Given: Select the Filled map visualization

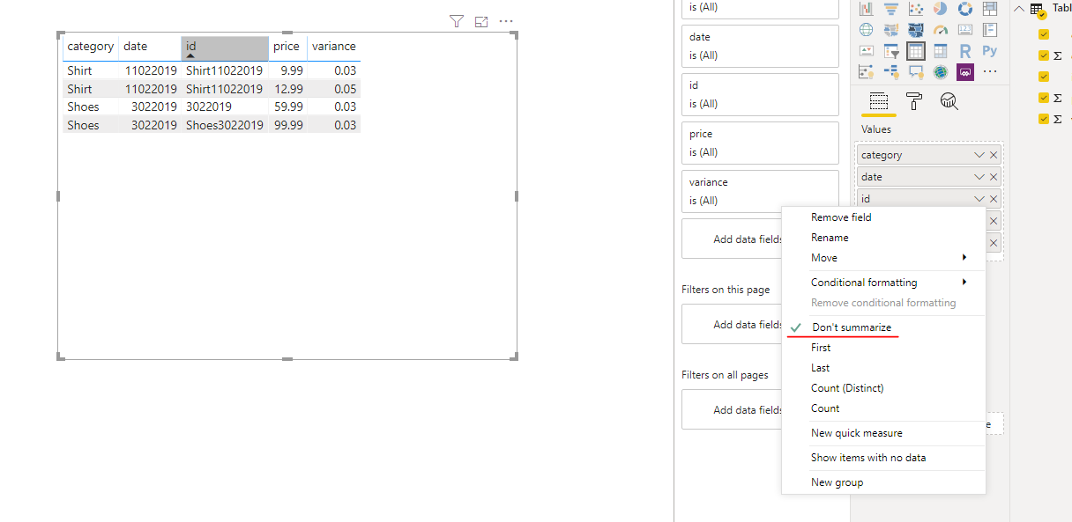Looking at the screenshot, I should coord(891,30).
